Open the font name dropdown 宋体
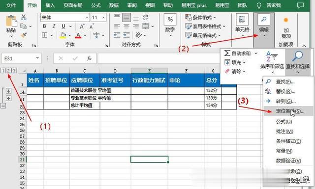This screenshot has width=315, height=189. (x=87, y=18)
